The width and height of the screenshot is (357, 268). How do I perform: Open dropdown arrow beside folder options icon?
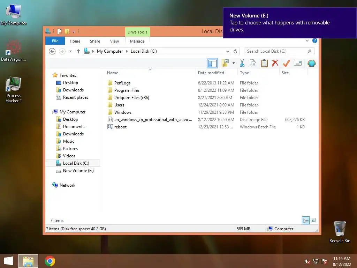click(x=234, y=63)
